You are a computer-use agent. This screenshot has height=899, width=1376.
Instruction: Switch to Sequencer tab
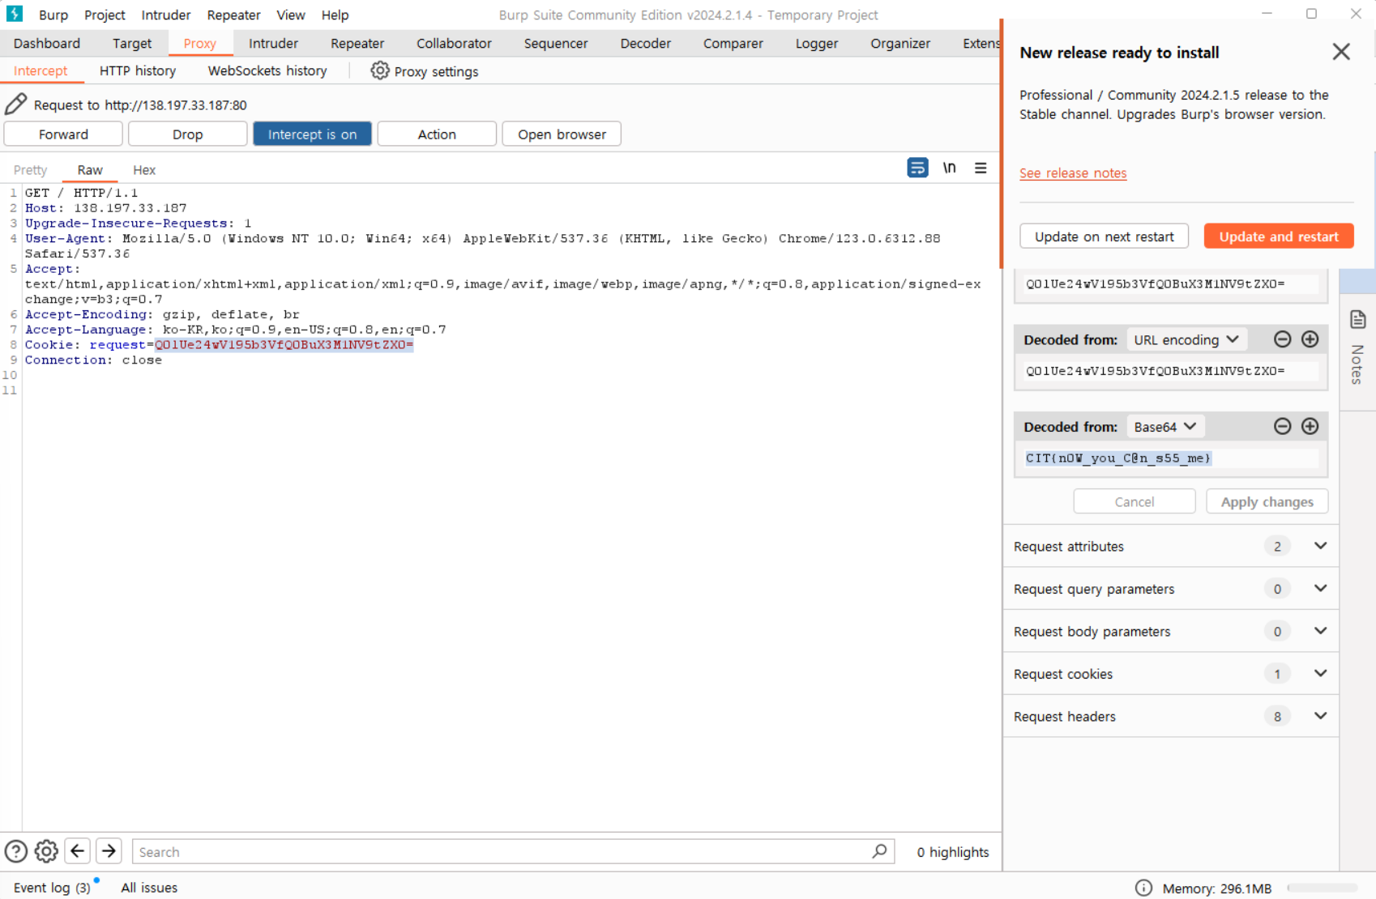pos(556,43)
